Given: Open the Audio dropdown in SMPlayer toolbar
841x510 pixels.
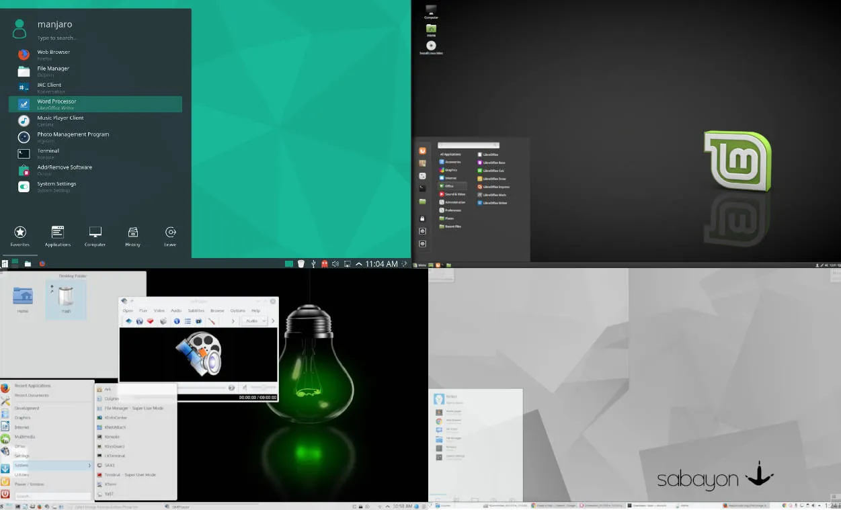Looking at the screenshot, I should point(255,321).
